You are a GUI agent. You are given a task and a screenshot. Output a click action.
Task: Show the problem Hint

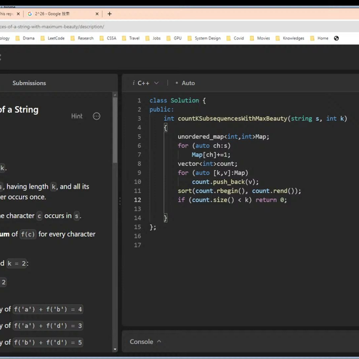tap(77, 116)
